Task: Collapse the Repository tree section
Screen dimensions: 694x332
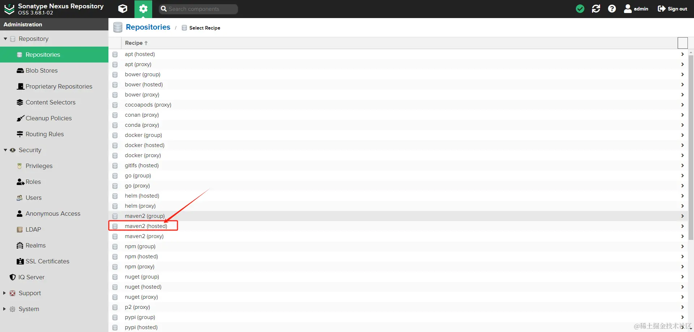Action: 5,39
